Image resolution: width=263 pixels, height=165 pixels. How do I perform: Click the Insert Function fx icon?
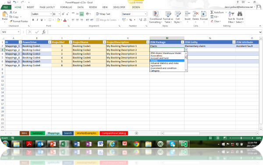(44, 32)
